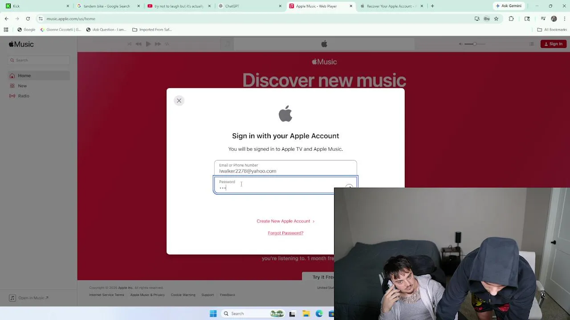Click the Home icon in sidebar
Image resolution: width=570 pixels, height=320 pixels.
click(x=12, y=76)
